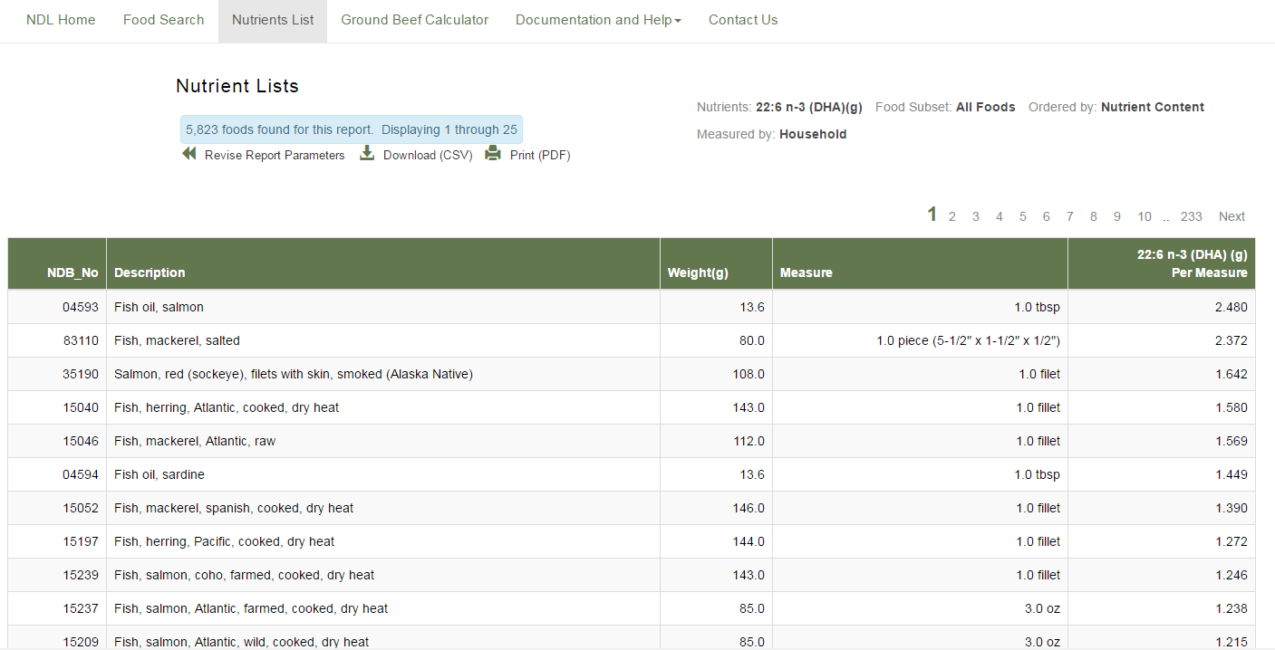Click NDB number 15052
Viewport: 1275px width, 650px height.
[x=81, y=508]
